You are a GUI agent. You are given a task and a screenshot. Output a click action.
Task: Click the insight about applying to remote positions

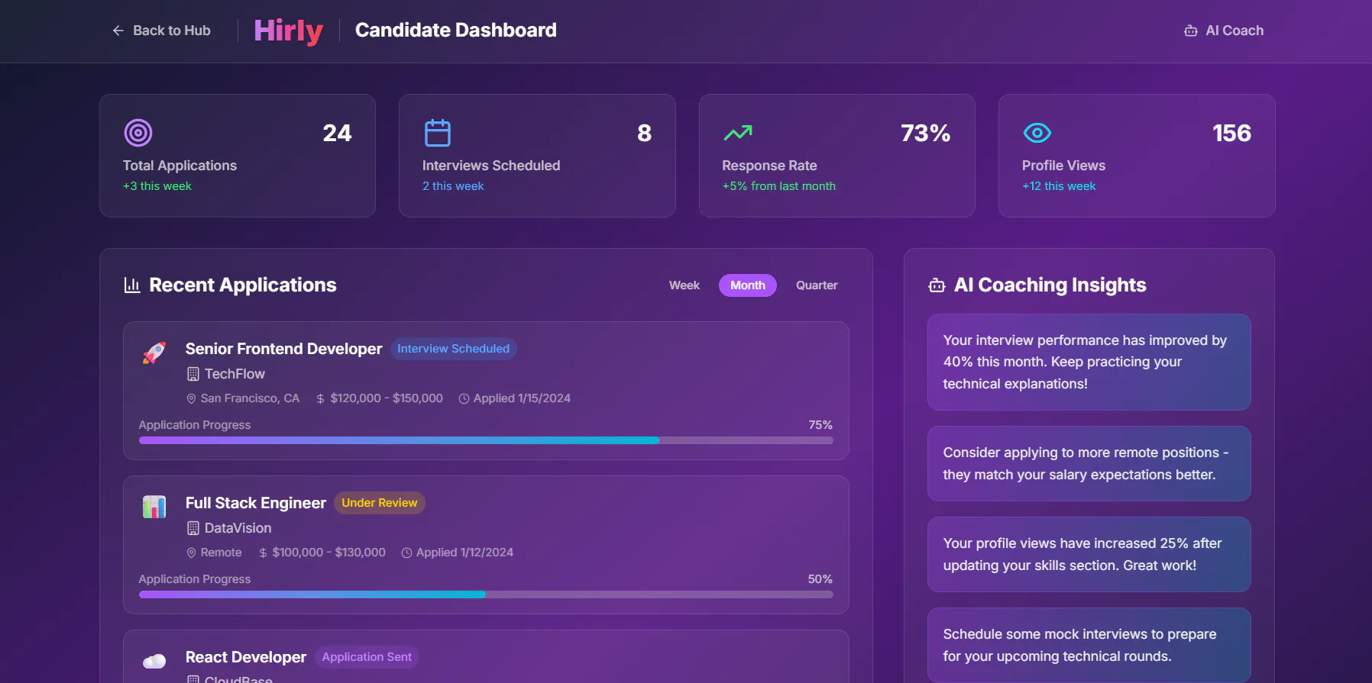coord(1089,463)
